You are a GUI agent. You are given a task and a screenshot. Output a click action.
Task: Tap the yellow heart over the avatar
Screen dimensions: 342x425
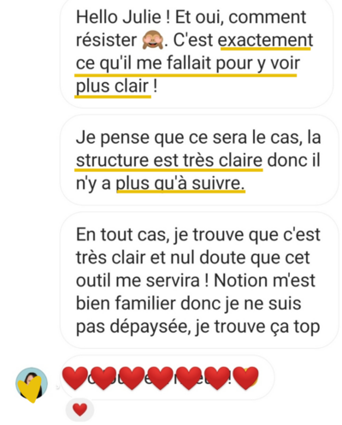tap(30, 389)
